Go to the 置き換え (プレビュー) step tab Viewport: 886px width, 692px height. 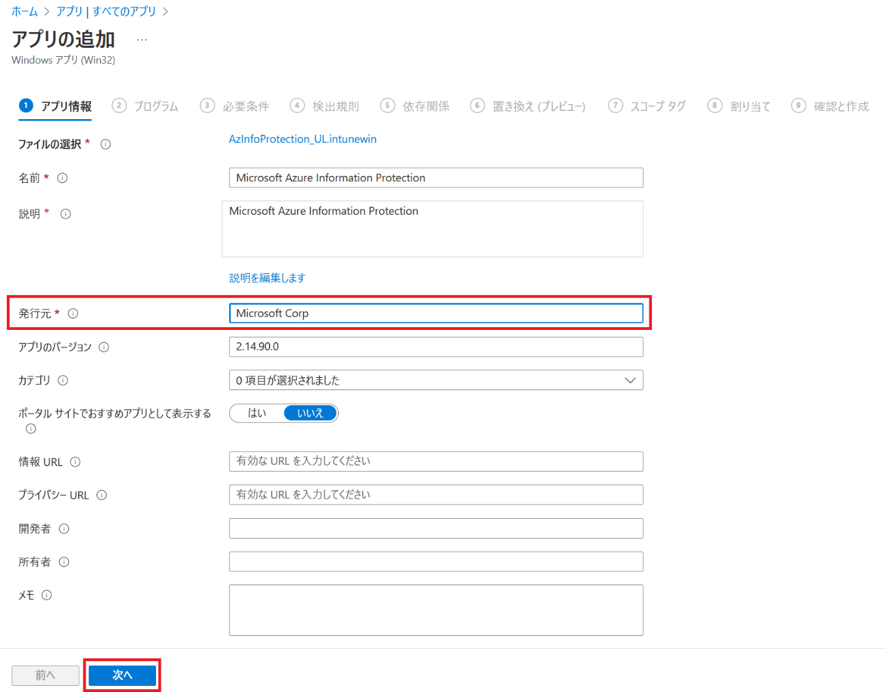(x=527, y=106)
